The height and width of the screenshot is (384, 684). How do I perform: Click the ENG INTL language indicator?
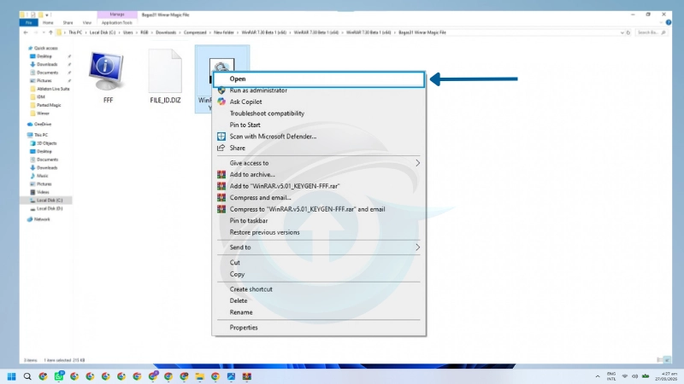[x=611, y=376]
